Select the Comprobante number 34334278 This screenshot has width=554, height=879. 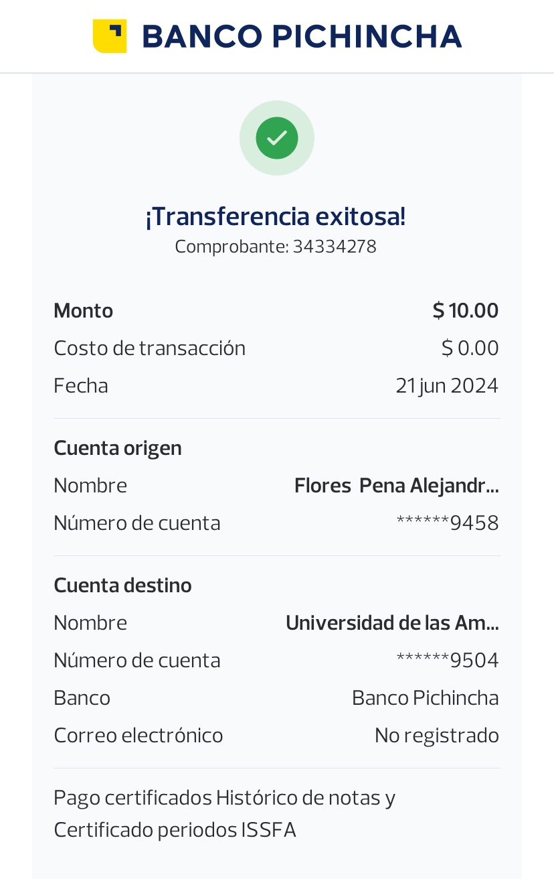pyautogui.click(x=335, y=247)
